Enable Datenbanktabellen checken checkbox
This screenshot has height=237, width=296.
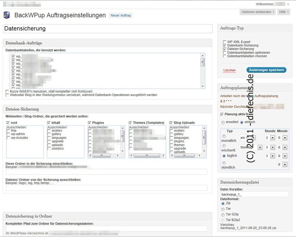click(x=224, y=56)
